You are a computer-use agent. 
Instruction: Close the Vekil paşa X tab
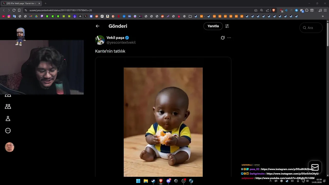(x=39, y=3)
